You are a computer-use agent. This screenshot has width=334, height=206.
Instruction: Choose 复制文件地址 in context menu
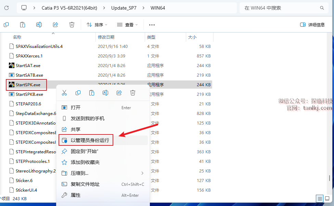click(103, 184)
